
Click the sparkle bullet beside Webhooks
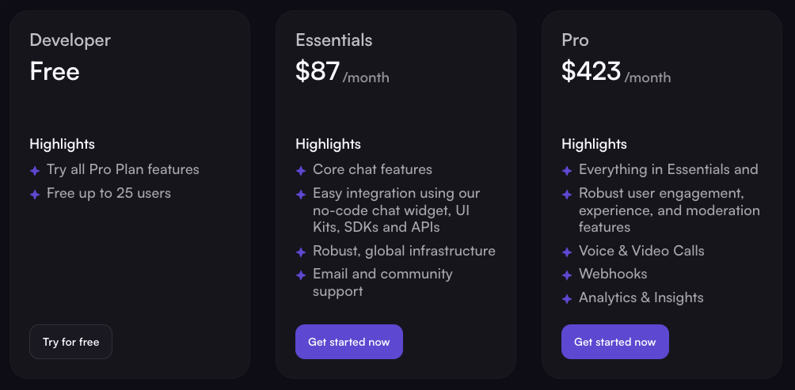pos(567,275)
